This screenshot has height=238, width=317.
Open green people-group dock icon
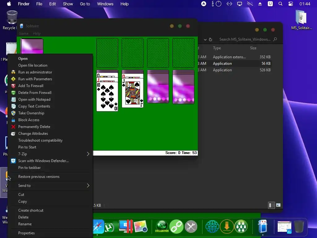[241, 227]
